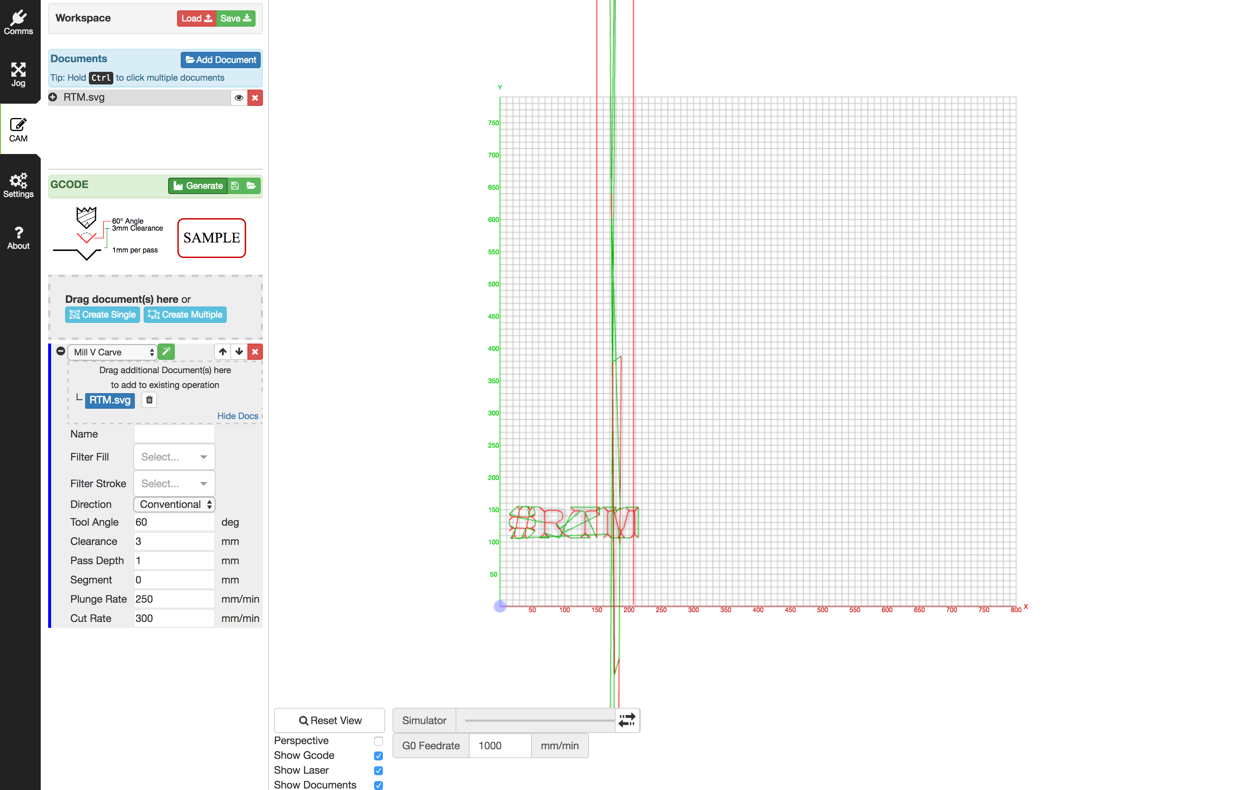Uncheck the Show Gcode checkbox
This screenshot has height=790, width=1237.
(379, 756)
